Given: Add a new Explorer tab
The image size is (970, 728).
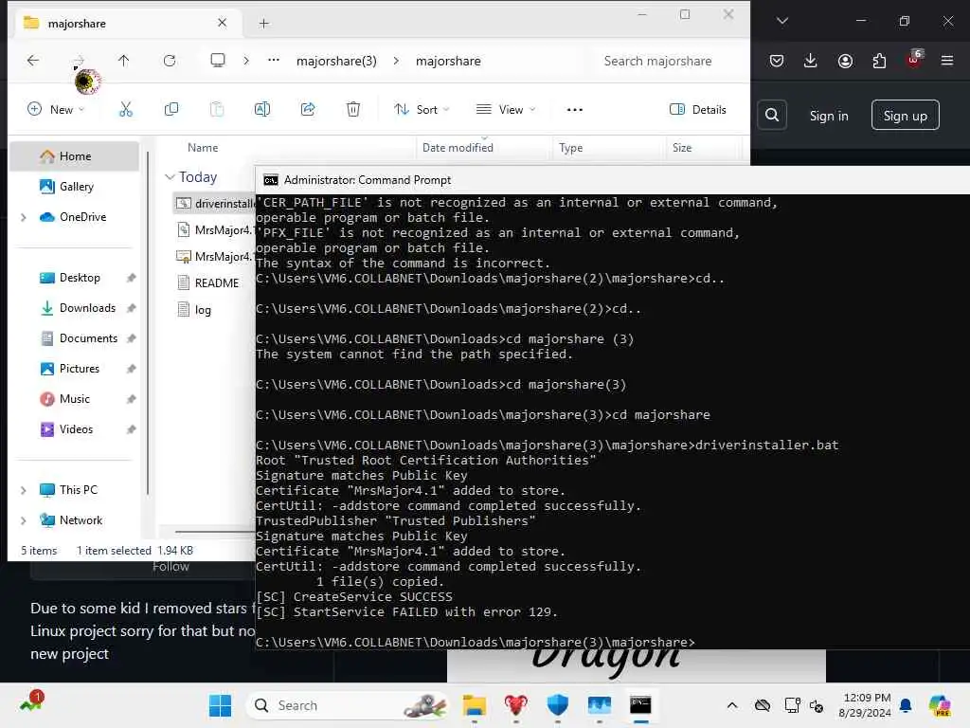Looking at the screenshot, I should [264, 24].
